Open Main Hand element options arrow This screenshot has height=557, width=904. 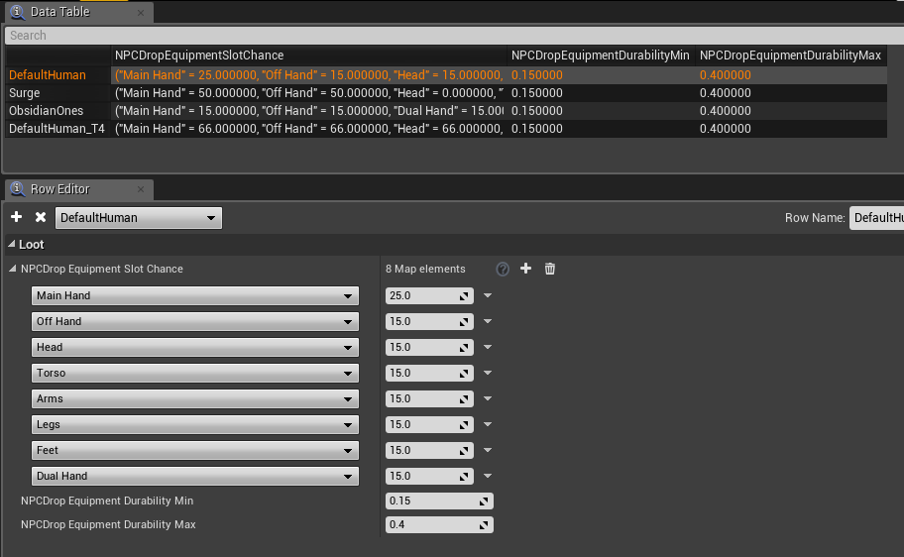[x=488, y=295]
